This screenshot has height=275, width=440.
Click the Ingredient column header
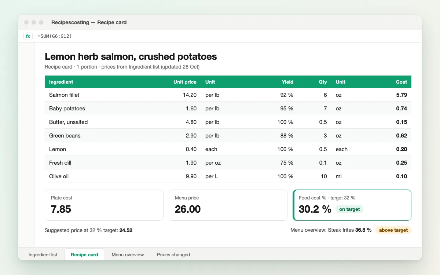[61, 82]
